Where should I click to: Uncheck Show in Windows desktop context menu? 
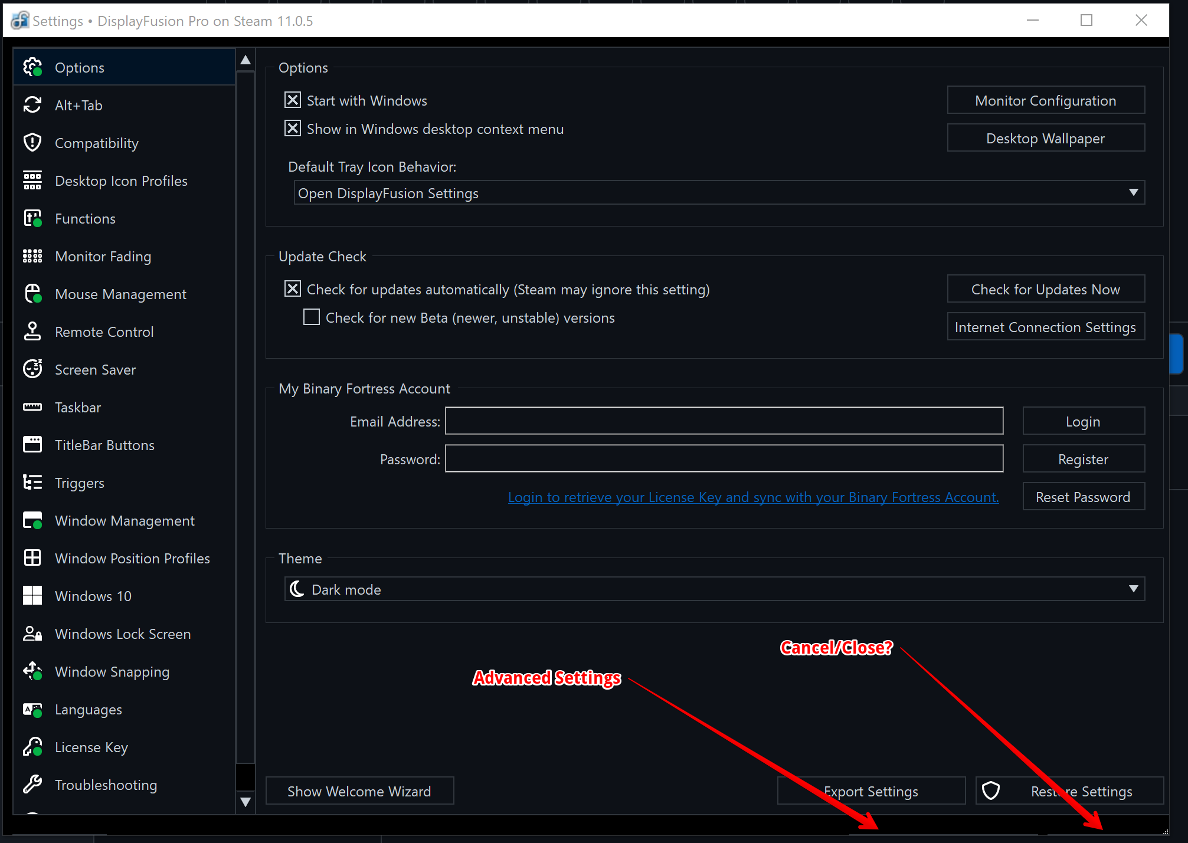pos(293,129)
